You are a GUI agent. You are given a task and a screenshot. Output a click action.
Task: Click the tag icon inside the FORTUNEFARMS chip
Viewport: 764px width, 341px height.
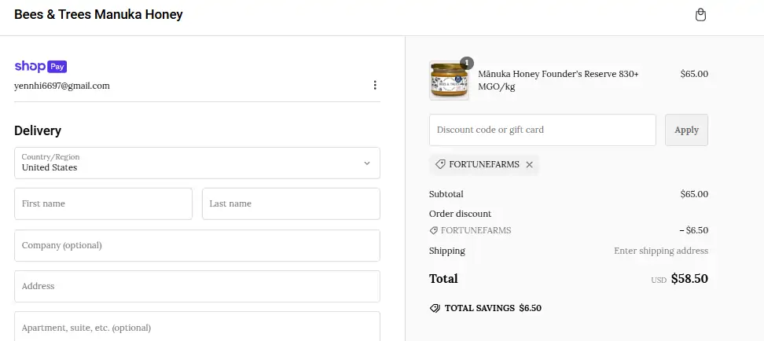(440, 164)
